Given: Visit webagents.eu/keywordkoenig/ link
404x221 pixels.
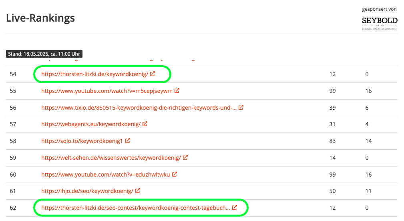Looking at the screenshot, I should [x=91, y=124].
